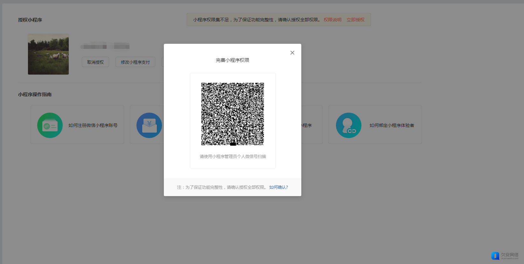
Task: Click the blurred mini program name
Action: [x=105, y=46]
